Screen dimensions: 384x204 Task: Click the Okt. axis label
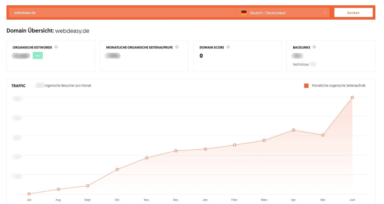click(x=117, y=200)
